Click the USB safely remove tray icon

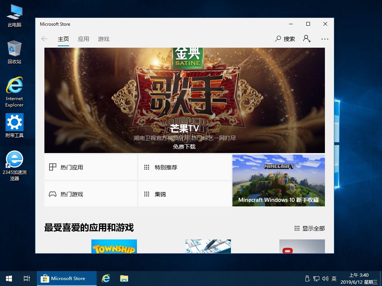point(307,279)
